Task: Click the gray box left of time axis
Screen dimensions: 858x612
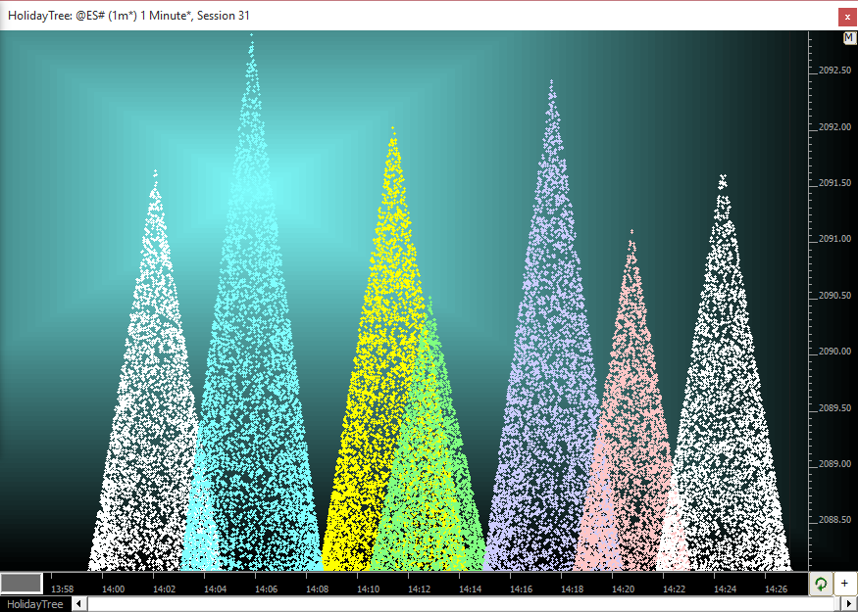Action: (22, 584)
